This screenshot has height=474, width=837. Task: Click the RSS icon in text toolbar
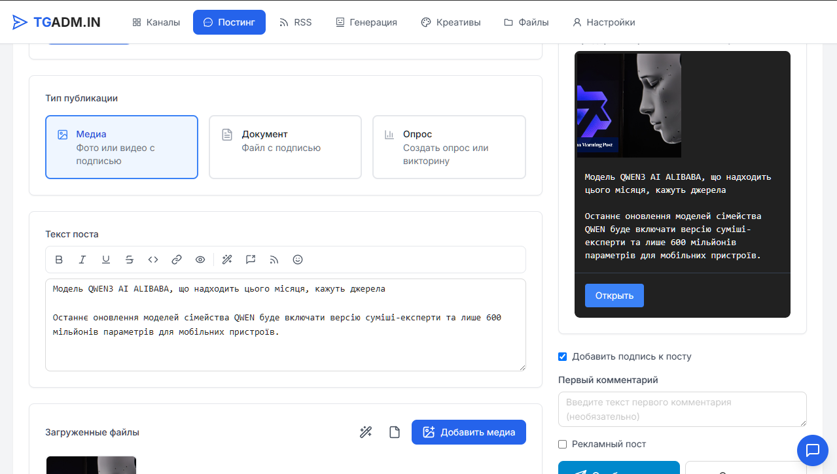[274, 260]
